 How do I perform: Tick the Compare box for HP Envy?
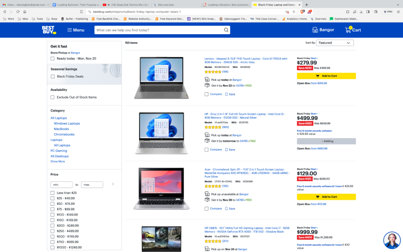[x=207, y=149]
